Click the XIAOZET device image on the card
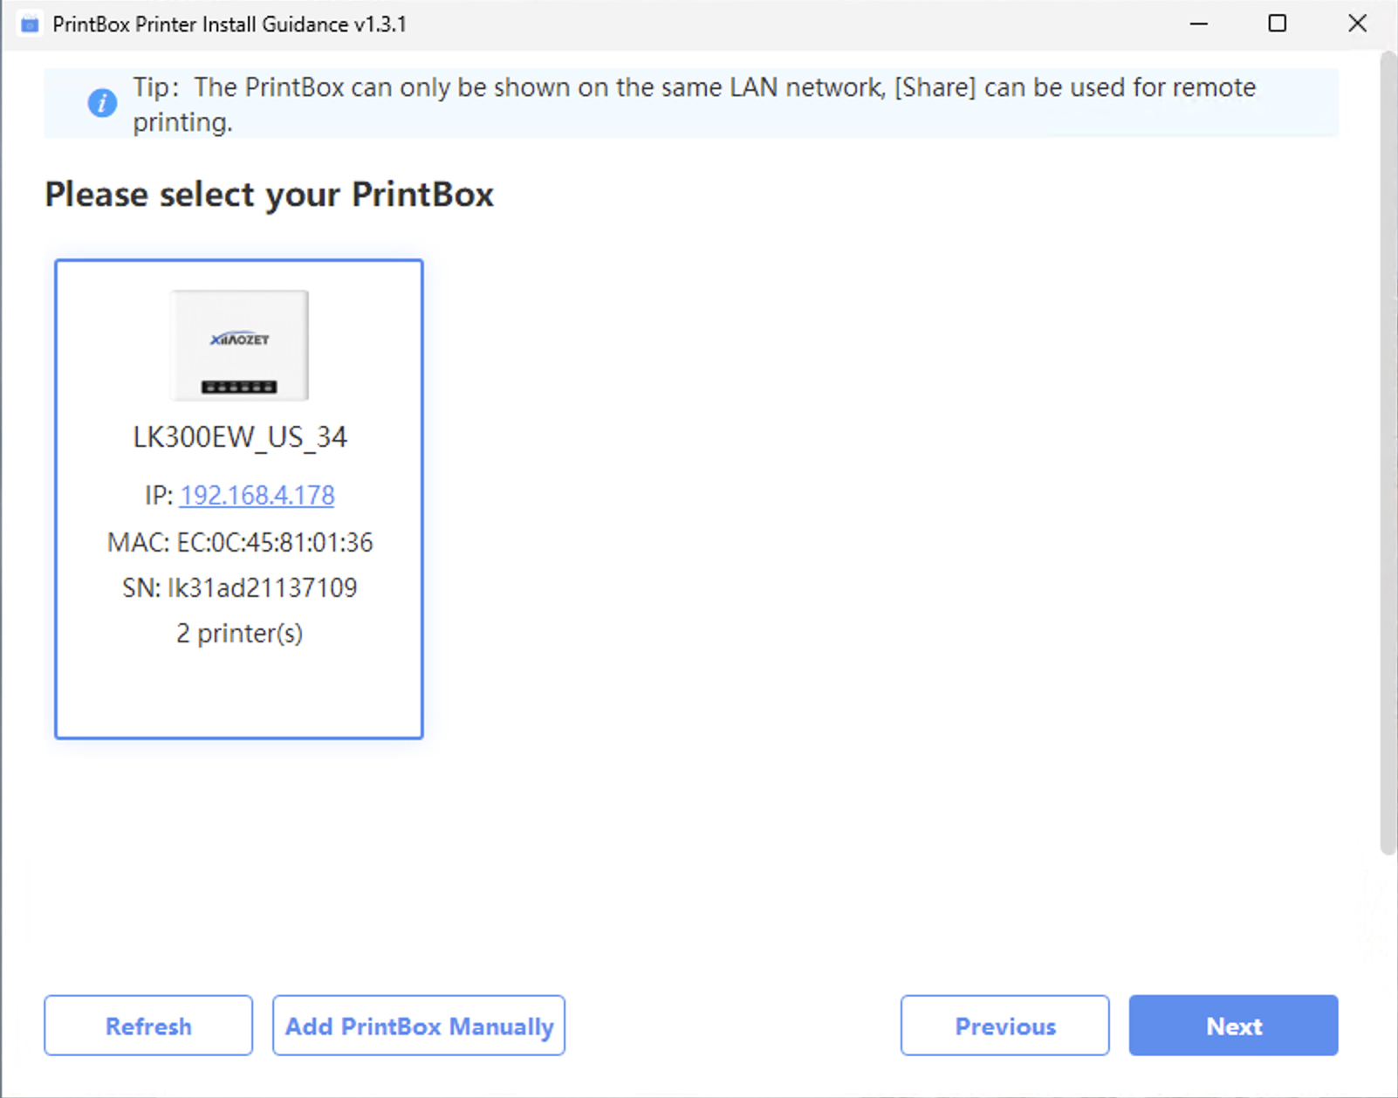 point(238,347)
